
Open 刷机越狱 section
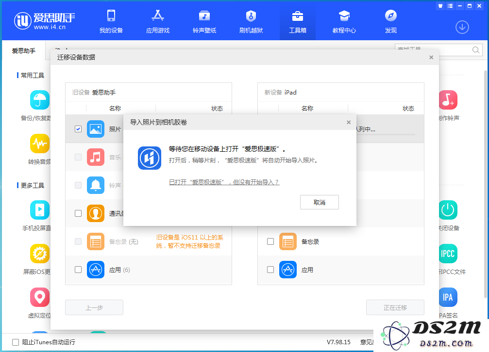click(251, 21)
